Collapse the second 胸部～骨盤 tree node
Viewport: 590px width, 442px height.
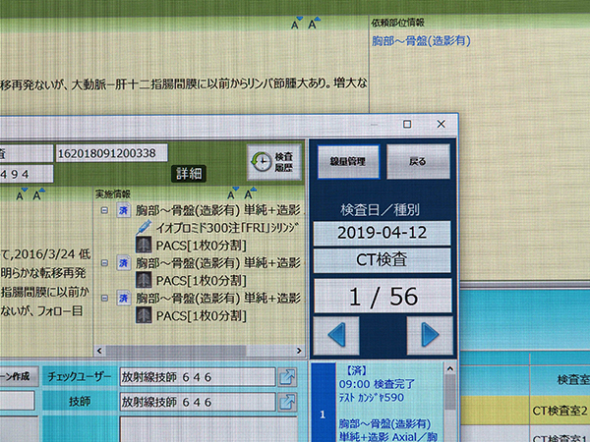[x=104, y=263]
